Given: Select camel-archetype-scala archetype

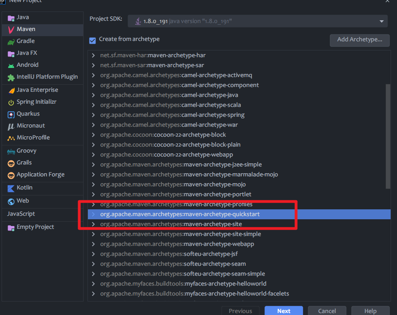Looking at the screenshot, I should [x=239, y=105].
